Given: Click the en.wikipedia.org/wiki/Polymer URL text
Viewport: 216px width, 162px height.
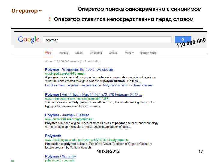Looking at the screenshot, I should tap(65, 74).
